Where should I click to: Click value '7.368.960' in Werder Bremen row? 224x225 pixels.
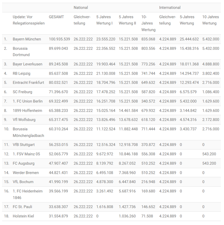tap(127, 173)
